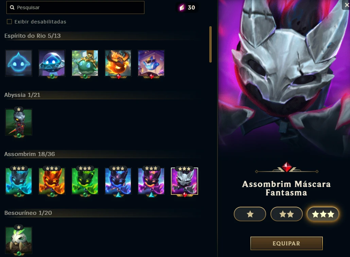Select the Besouríneo little legend icon
Screen dimensions: 350x257
(x=19, y=240)
